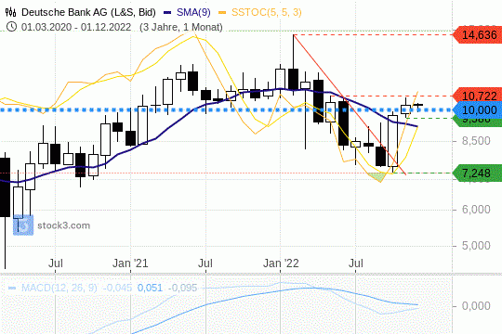This screenshot has height=334, width=502.
Task: Click the red 14,636 price marker
Action: click(x=477, y=34)
